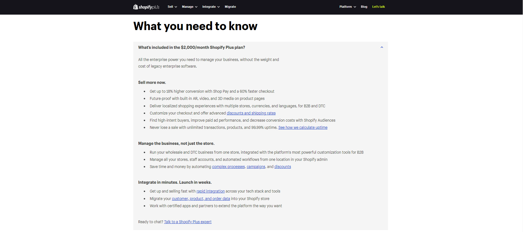Click the 'All the enterprise power you need' paragraph

click(208, 63)
